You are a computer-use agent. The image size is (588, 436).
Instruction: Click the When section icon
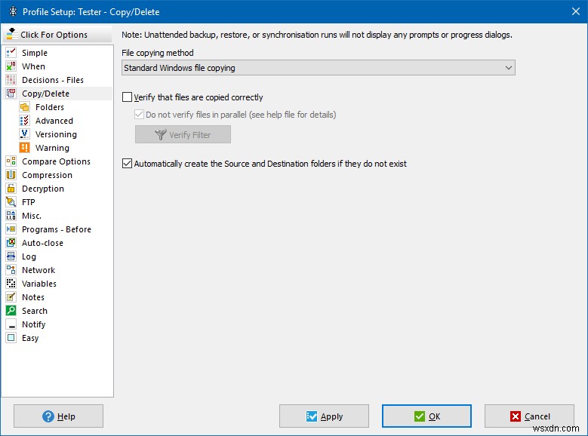pyautogui.click(x=11, y=66)
